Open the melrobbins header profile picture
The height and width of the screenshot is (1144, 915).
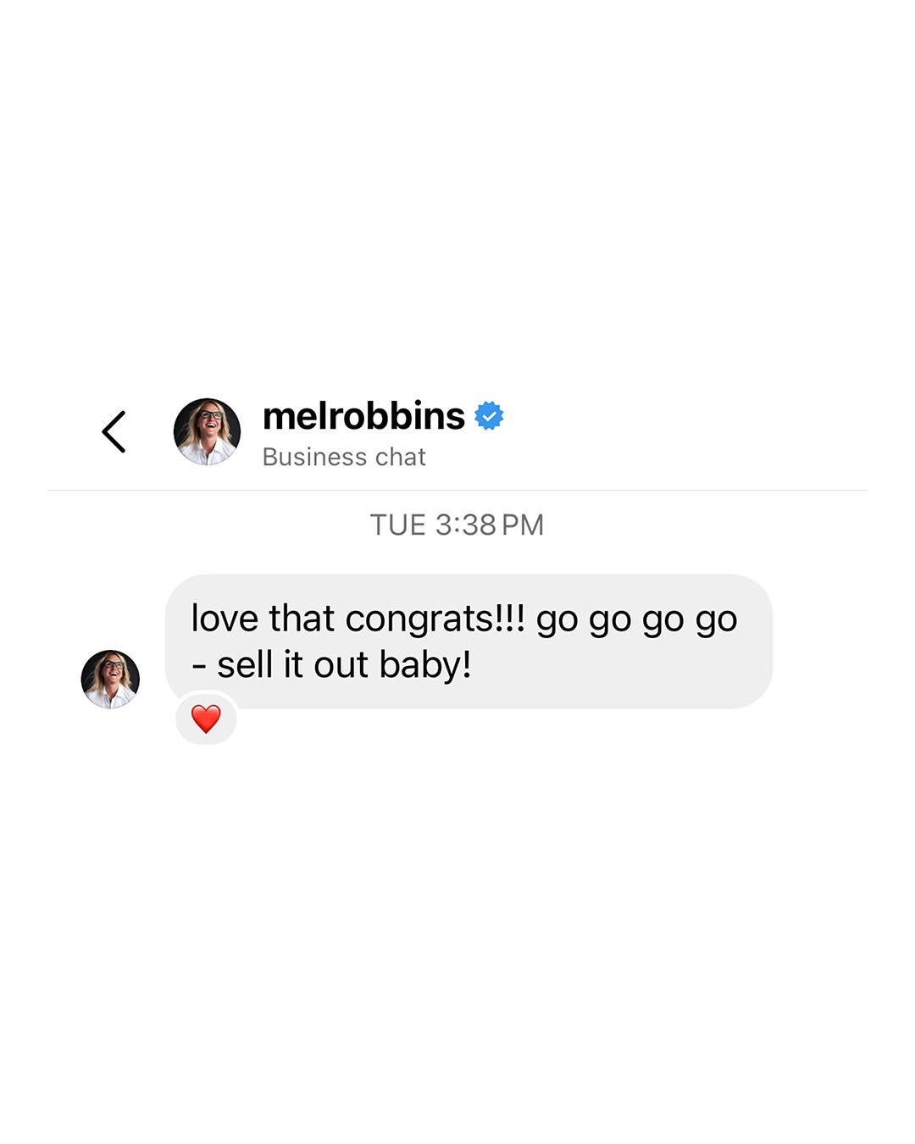(x=207, y=431)
